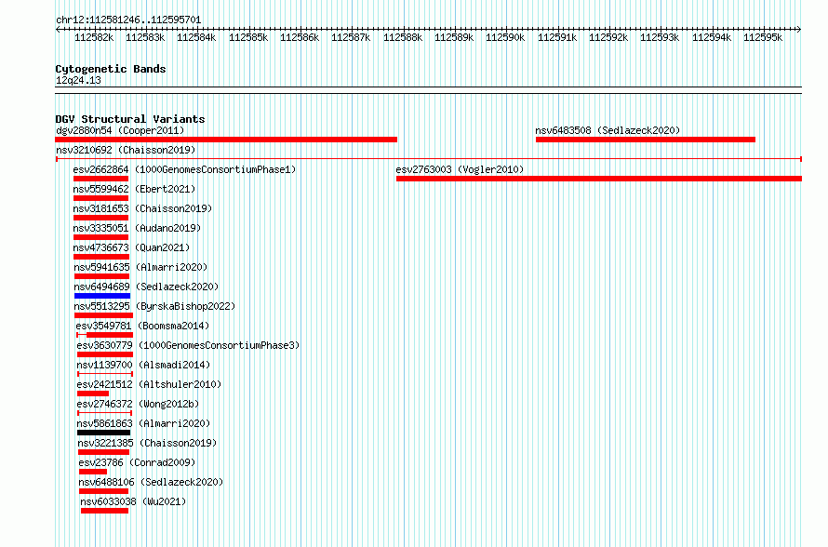Open nsv6483508 (Sedlazeck2020) variant label
Screen dimensions: 828x547
(608, 130)
